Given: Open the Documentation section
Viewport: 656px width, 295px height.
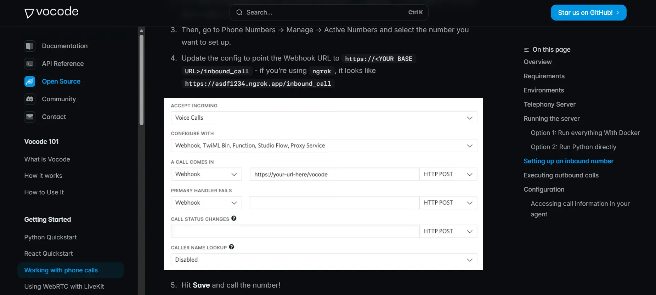Looking at the screenshot, I should click(65, 46).
